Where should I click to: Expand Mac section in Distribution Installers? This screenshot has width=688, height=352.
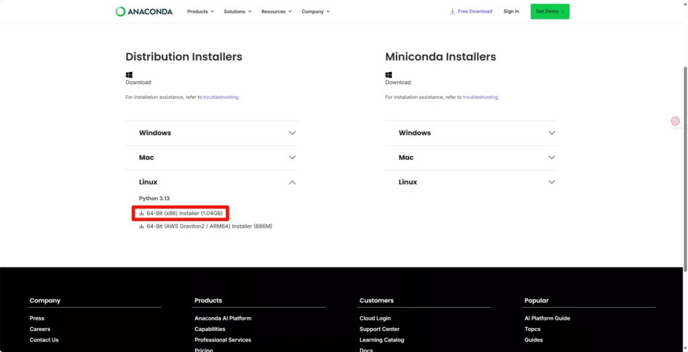[292, 157]
